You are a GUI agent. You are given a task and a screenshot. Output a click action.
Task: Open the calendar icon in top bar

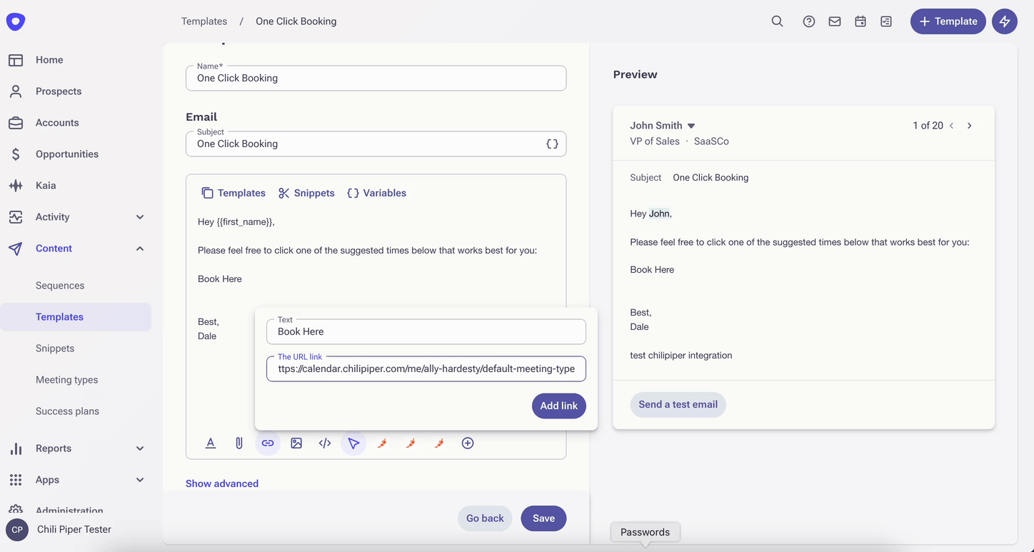pos(860,21)
